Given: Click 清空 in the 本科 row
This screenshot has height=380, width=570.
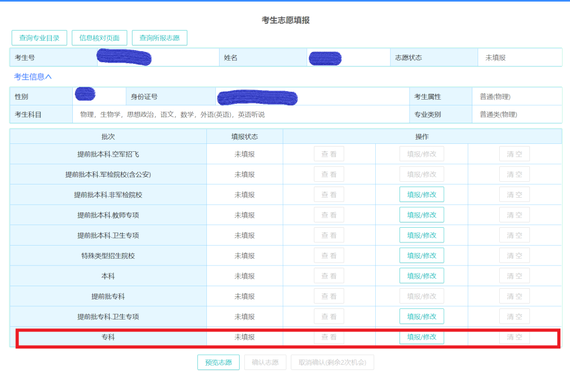Looking at the screenshot, I should coord(515,276).
